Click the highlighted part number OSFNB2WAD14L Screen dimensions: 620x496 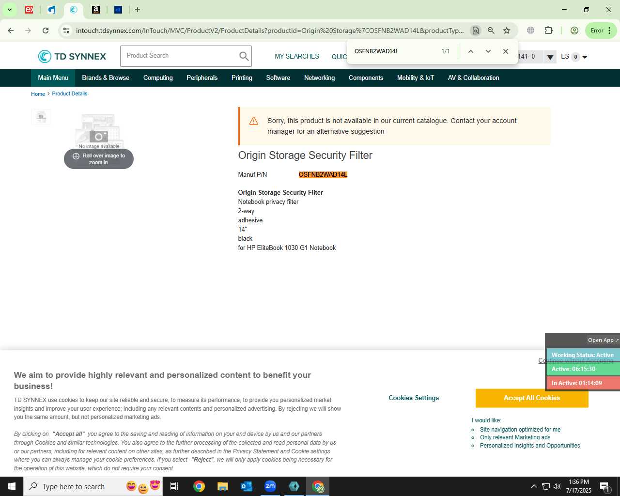[x=323, y=175]
